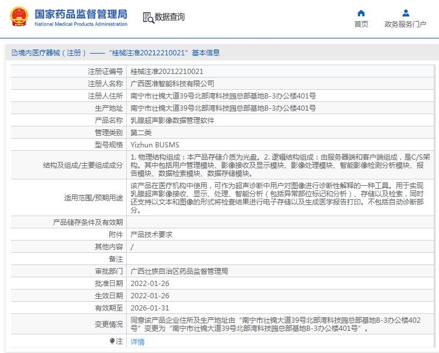Viewport: 439px width, 353px height.
Task: Open the 数据查询 search icon
Action: pyautogui.click(x=148, y=17)
